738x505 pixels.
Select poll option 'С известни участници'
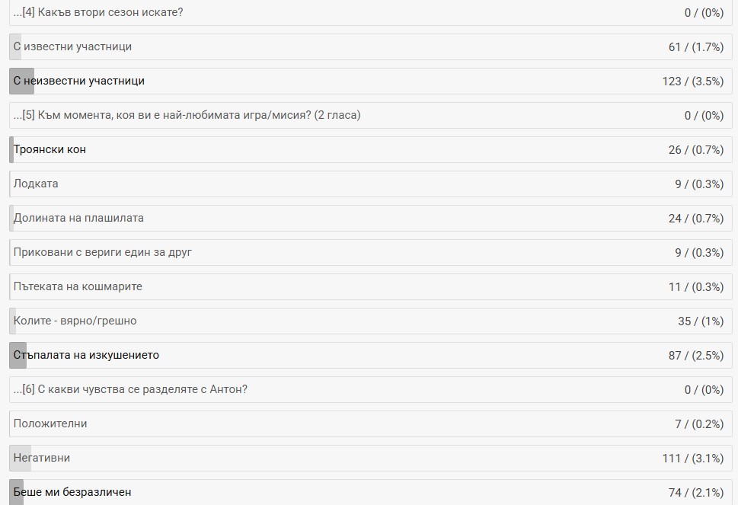[x=73, y=47]
